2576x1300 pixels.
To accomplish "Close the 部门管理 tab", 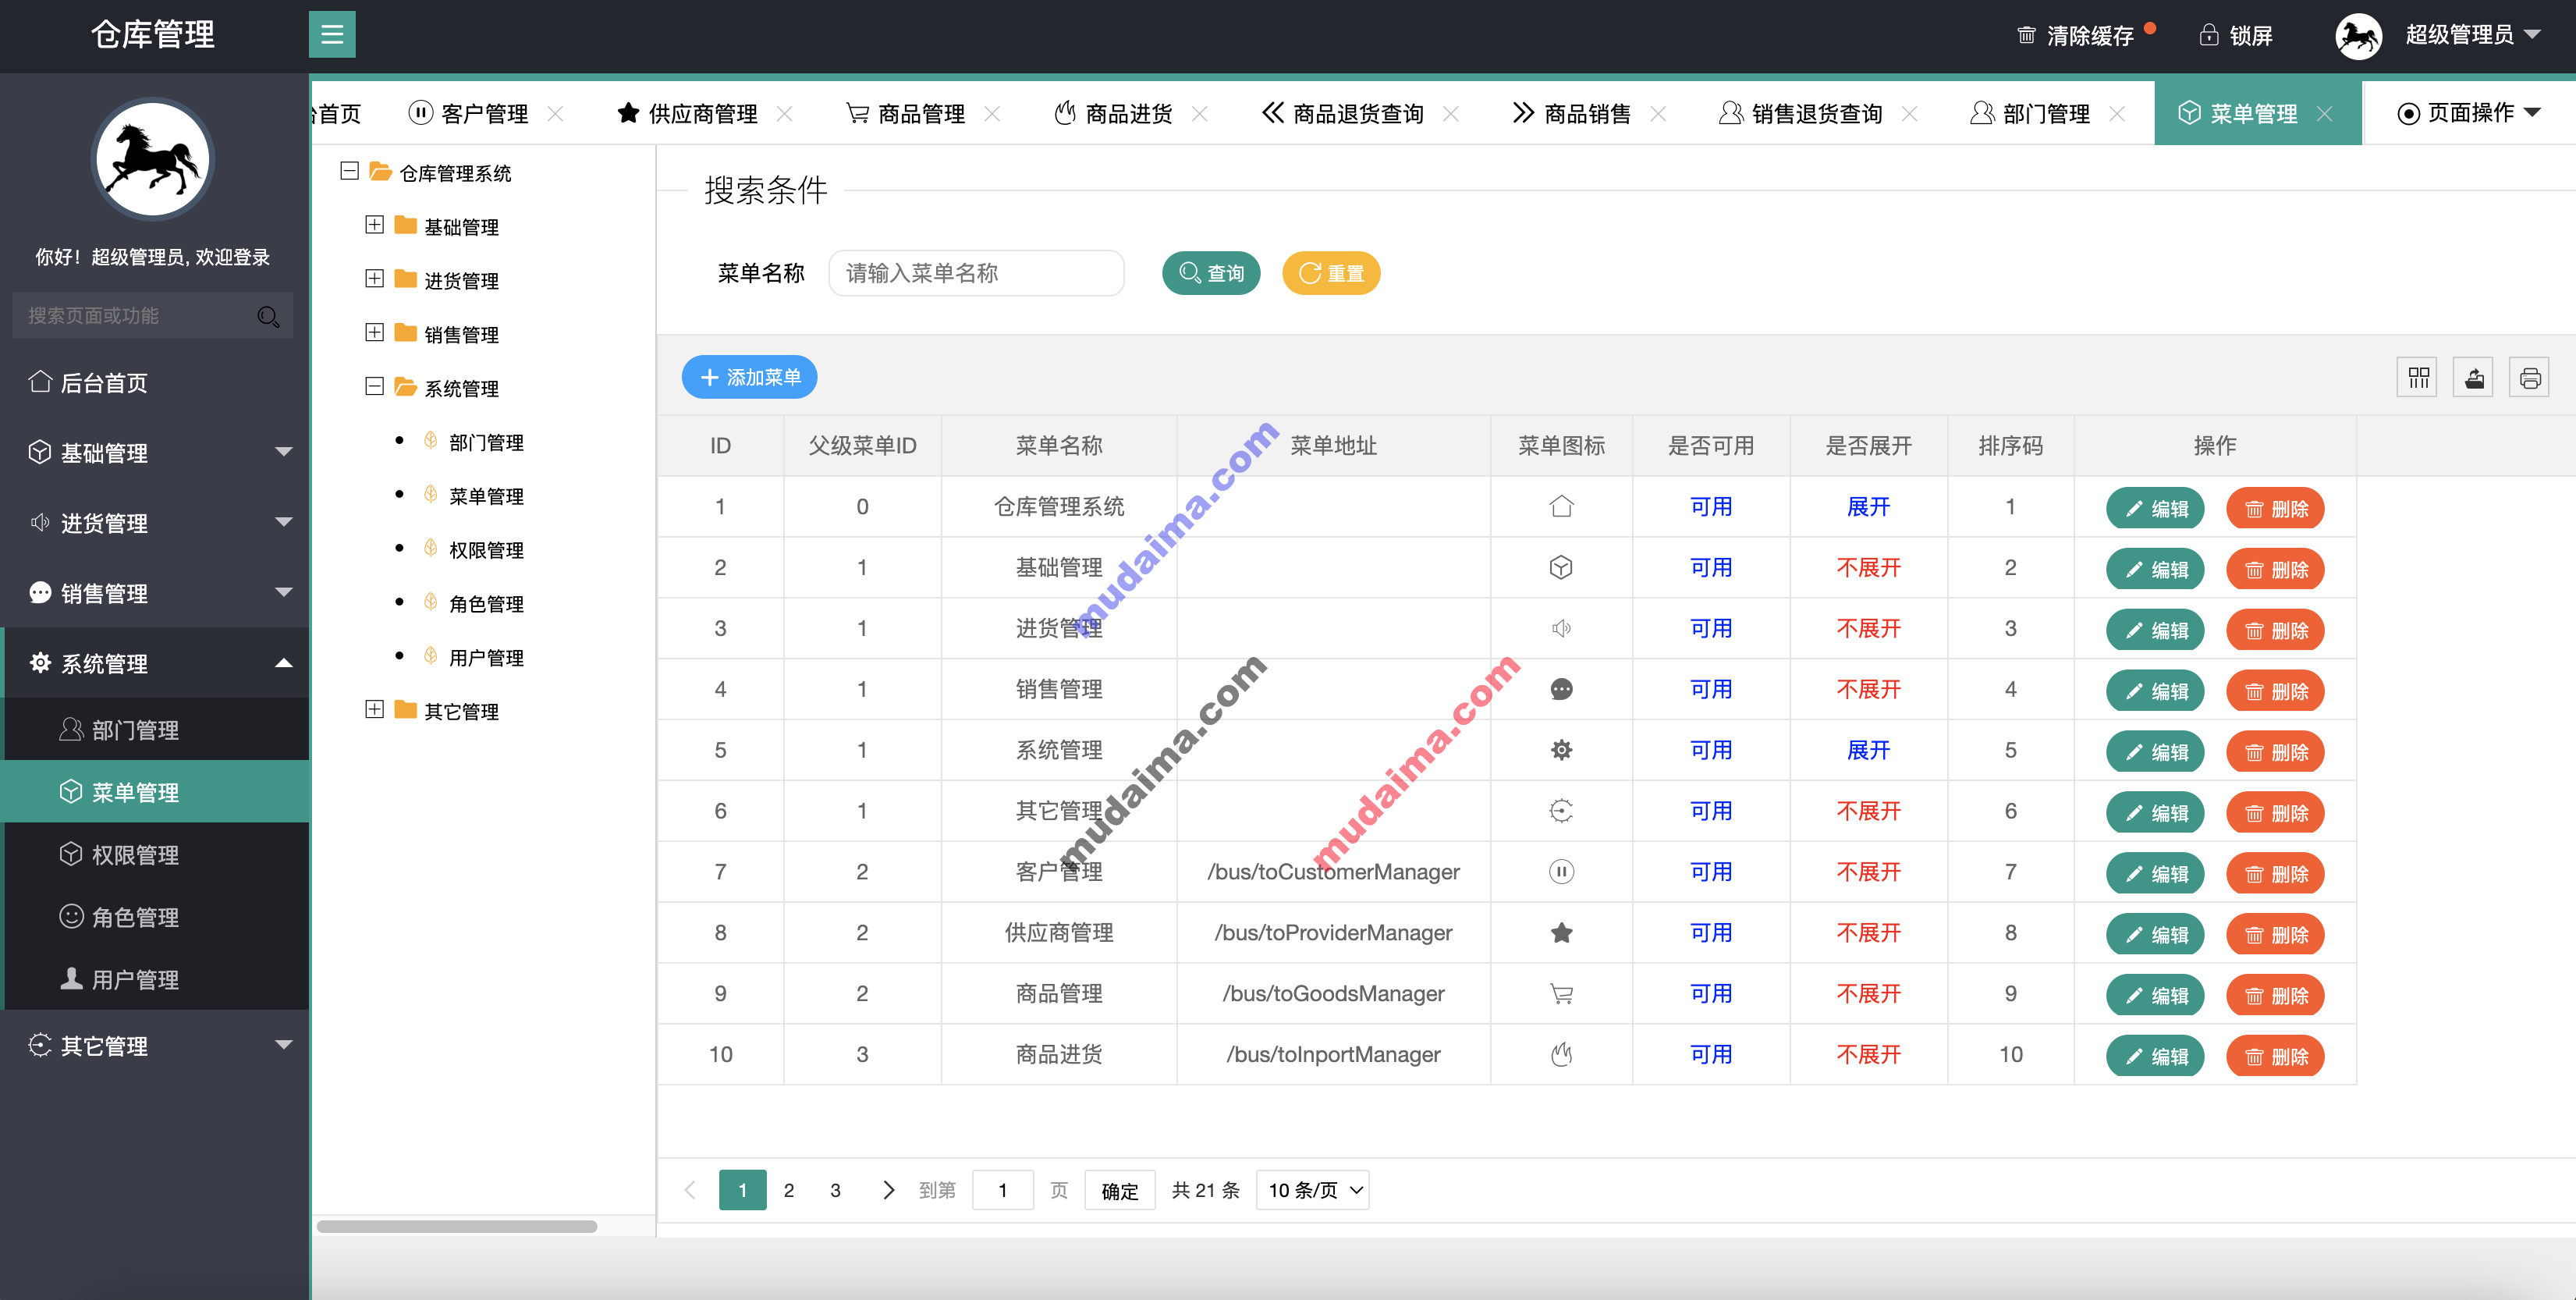I will coord(2117,114).
